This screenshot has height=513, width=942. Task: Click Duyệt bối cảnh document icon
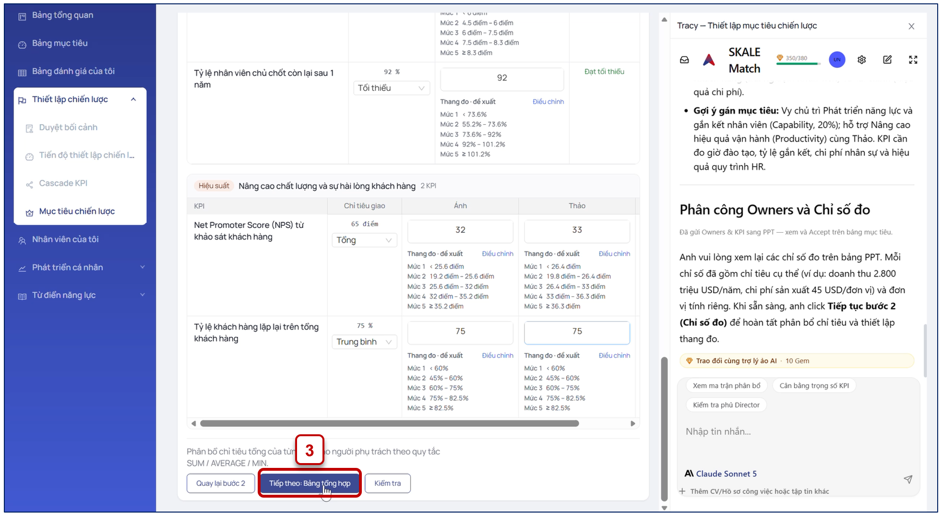point(29,129)
